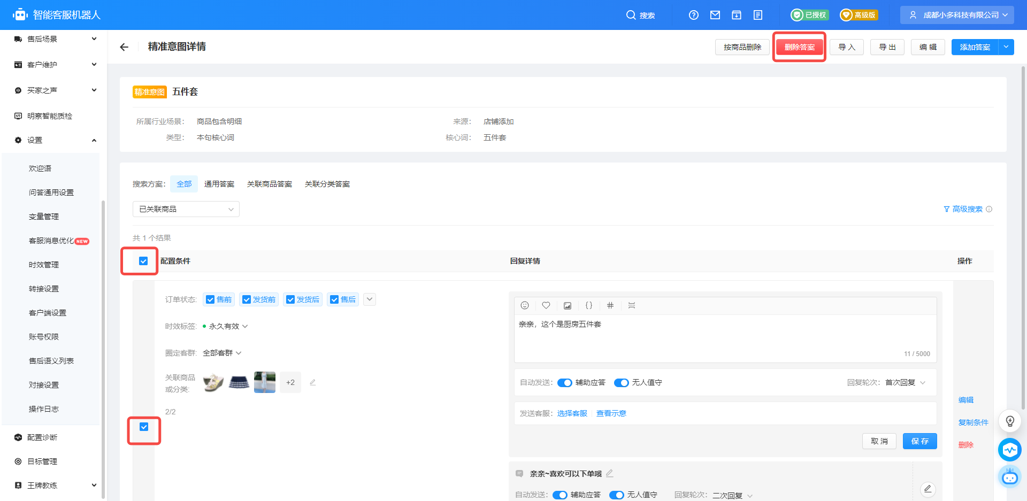Click the round pencil edit button at bottom right
The width and height of the screenshot is (1027, 501).
(x=928, y=489)
